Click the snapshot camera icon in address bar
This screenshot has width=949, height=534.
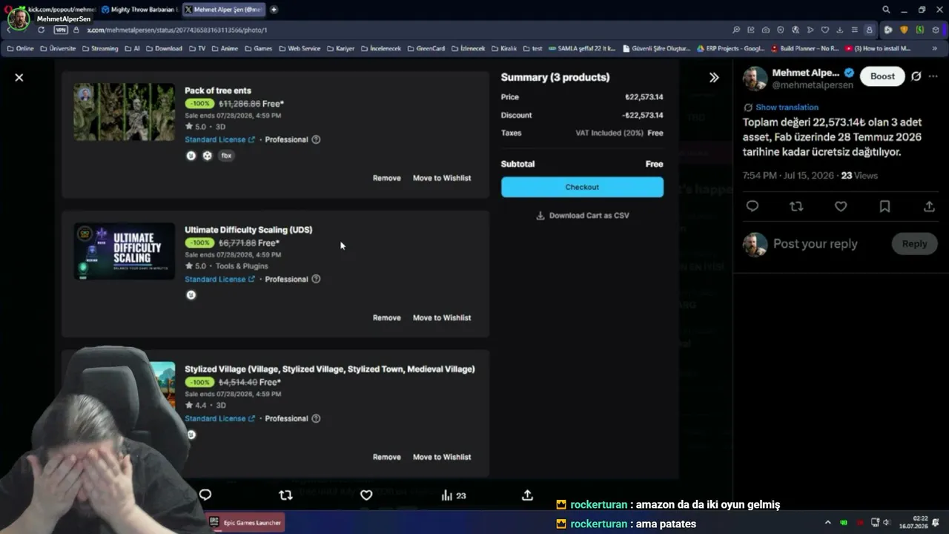click(x=765, y=30)
